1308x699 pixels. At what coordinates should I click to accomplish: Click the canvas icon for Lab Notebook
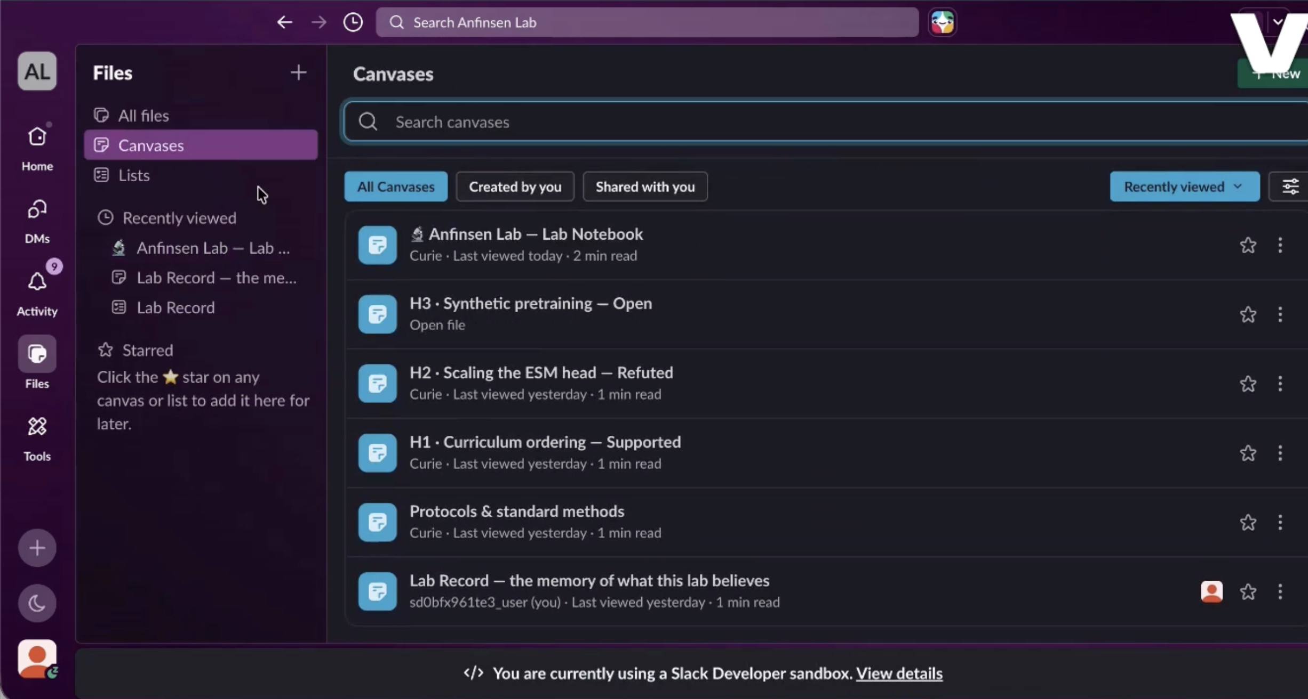(377, 245)
